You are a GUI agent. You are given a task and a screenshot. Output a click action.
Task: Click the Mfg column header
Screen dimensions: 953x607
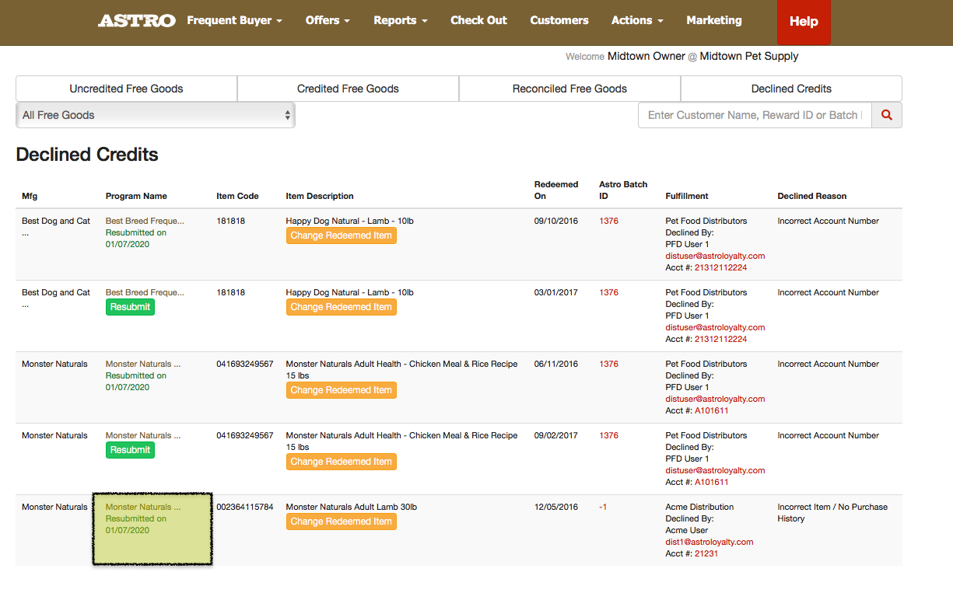(30, 196)
